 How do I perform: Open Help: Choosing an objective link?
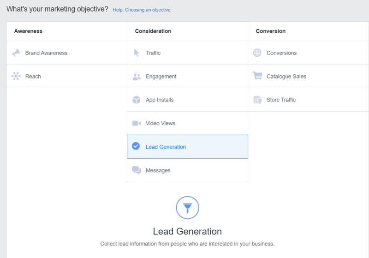[x=141, y=10]
